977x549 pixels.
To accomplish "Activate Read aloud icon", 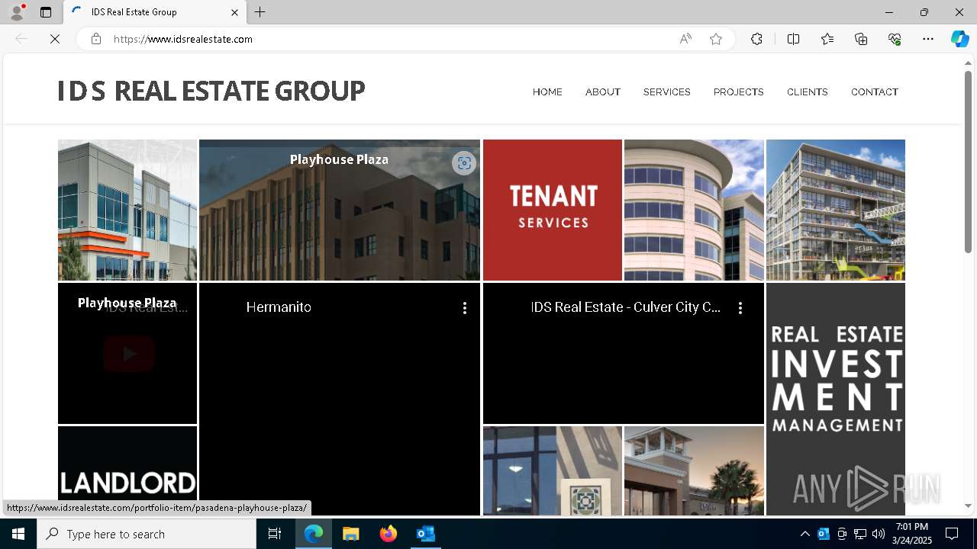I will click(x=685, y=39).
